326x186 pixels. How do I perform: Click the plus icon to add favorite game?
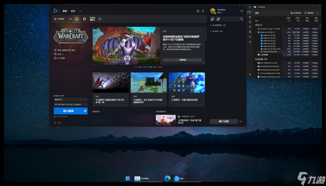100,19
